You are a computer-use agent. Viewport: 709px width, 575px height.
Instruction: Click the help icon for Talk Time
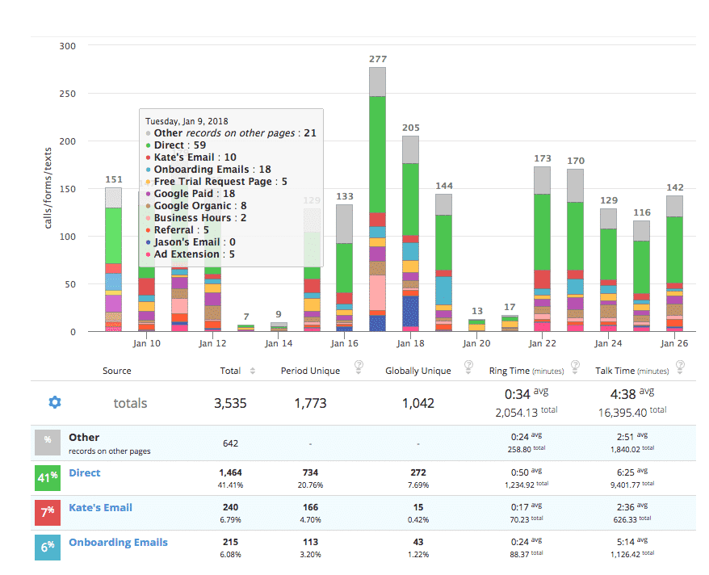click(680, 366)
